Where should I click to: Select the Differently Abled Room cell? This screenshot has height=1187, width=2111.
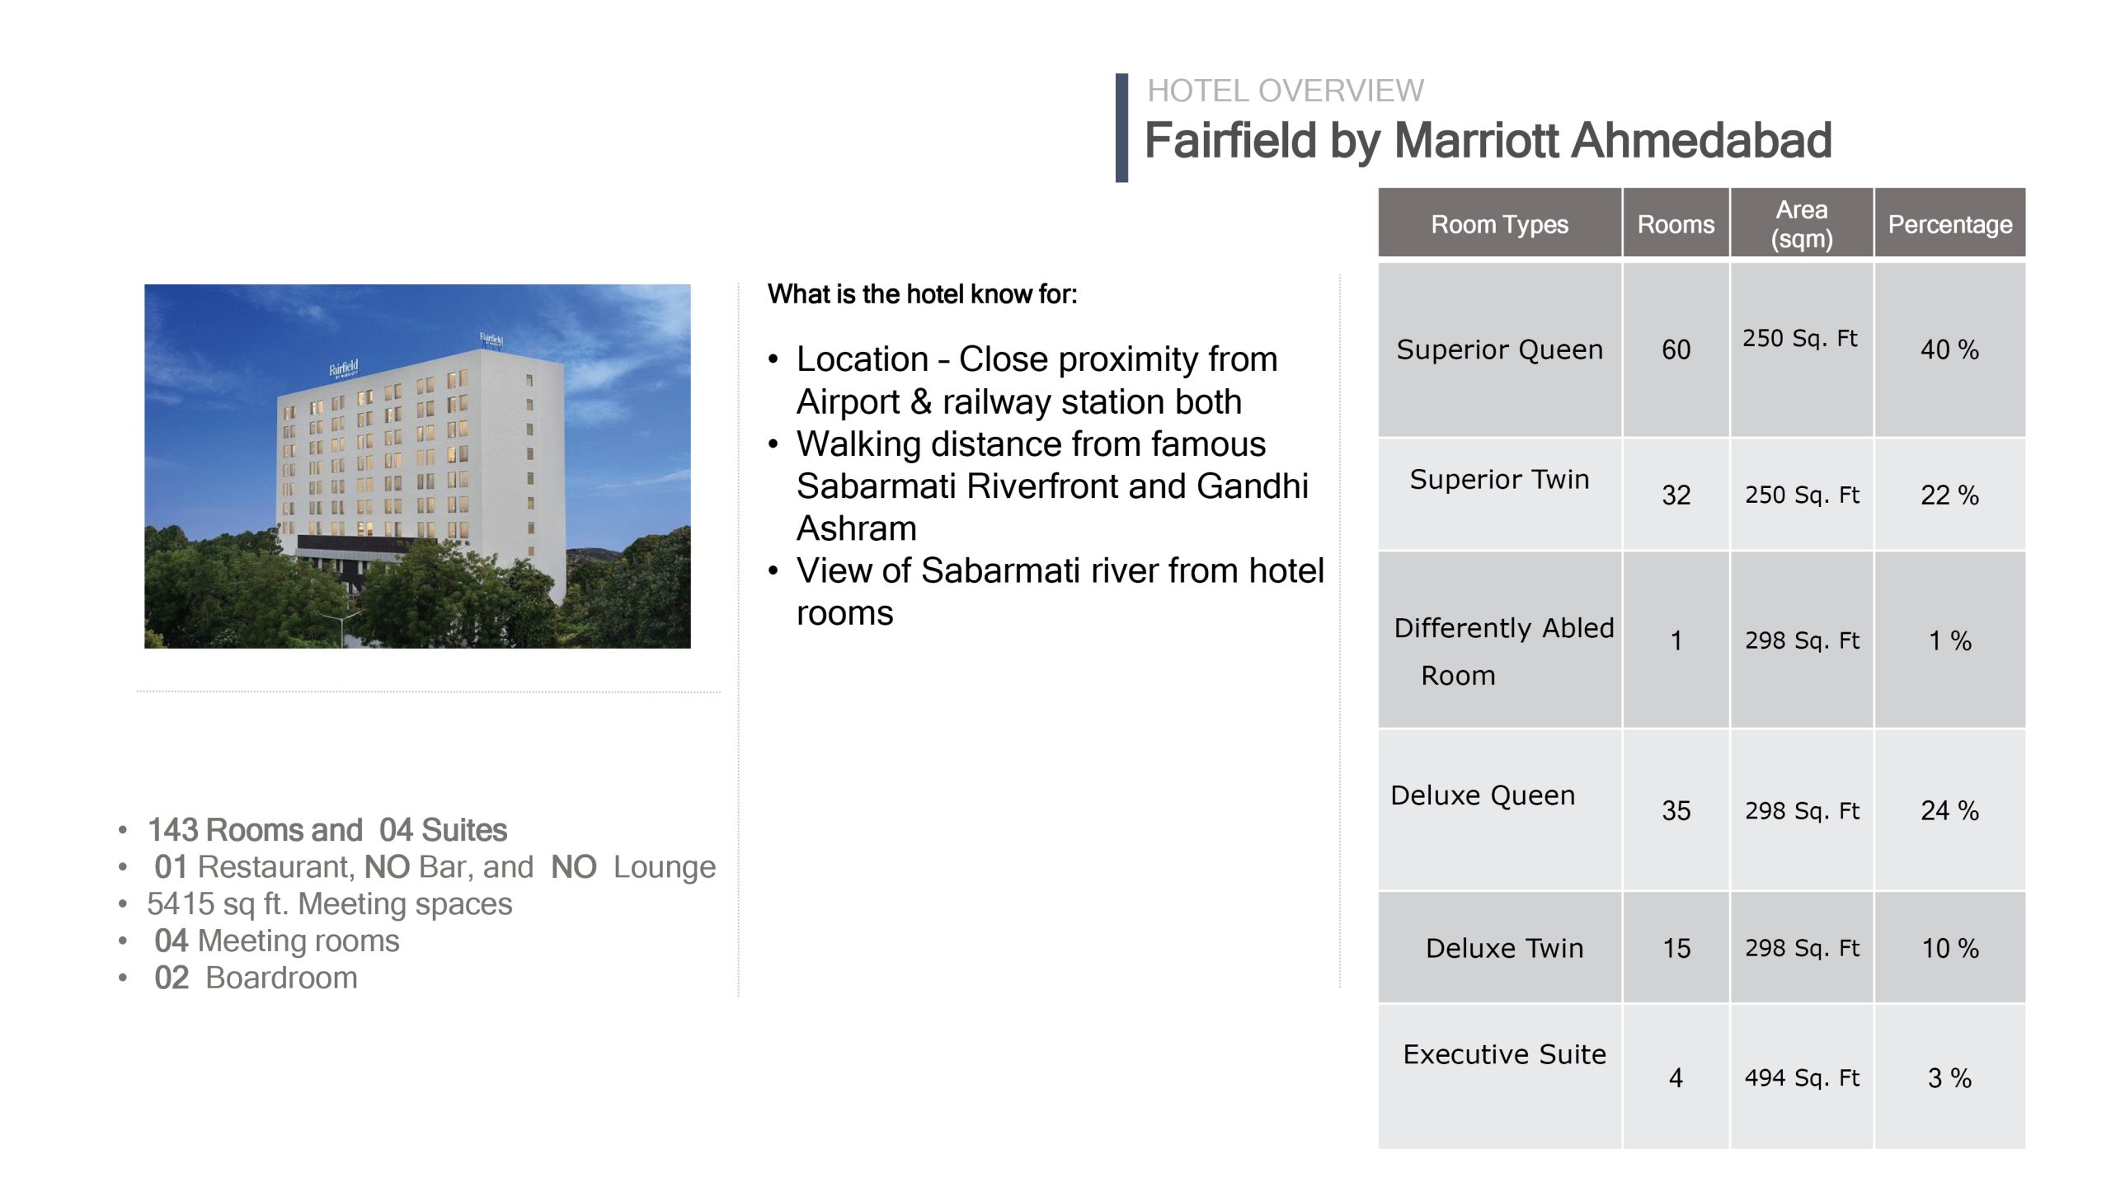coord(1500,640)
